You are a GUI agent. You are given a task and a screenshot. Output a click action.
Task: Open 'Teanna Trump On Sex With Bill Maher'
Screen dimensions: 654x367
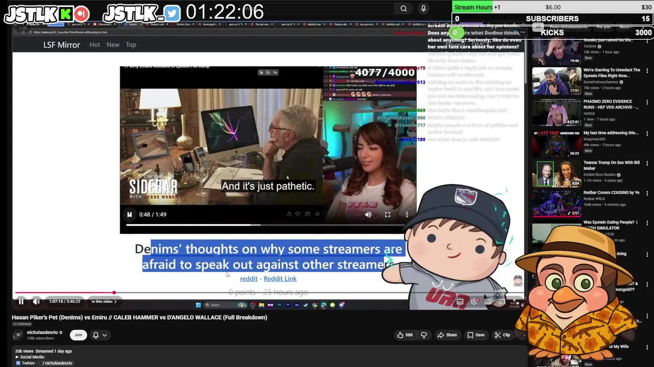tap(612, 166)
